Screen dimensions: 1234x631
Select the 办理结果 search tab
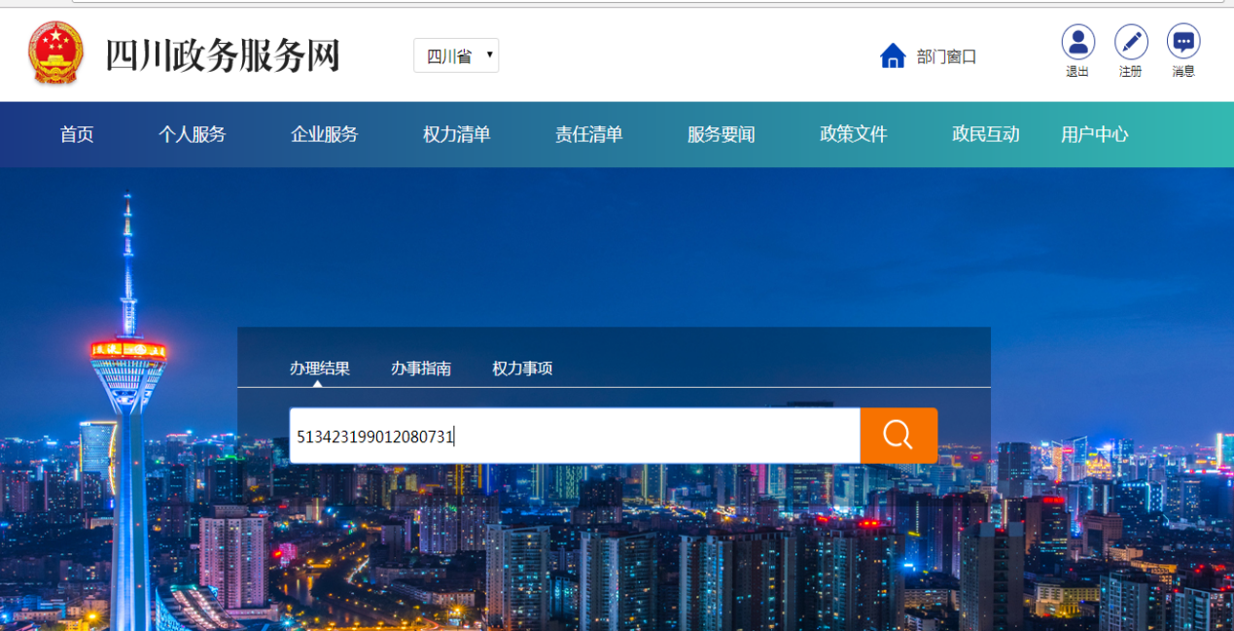click(320, 368)
